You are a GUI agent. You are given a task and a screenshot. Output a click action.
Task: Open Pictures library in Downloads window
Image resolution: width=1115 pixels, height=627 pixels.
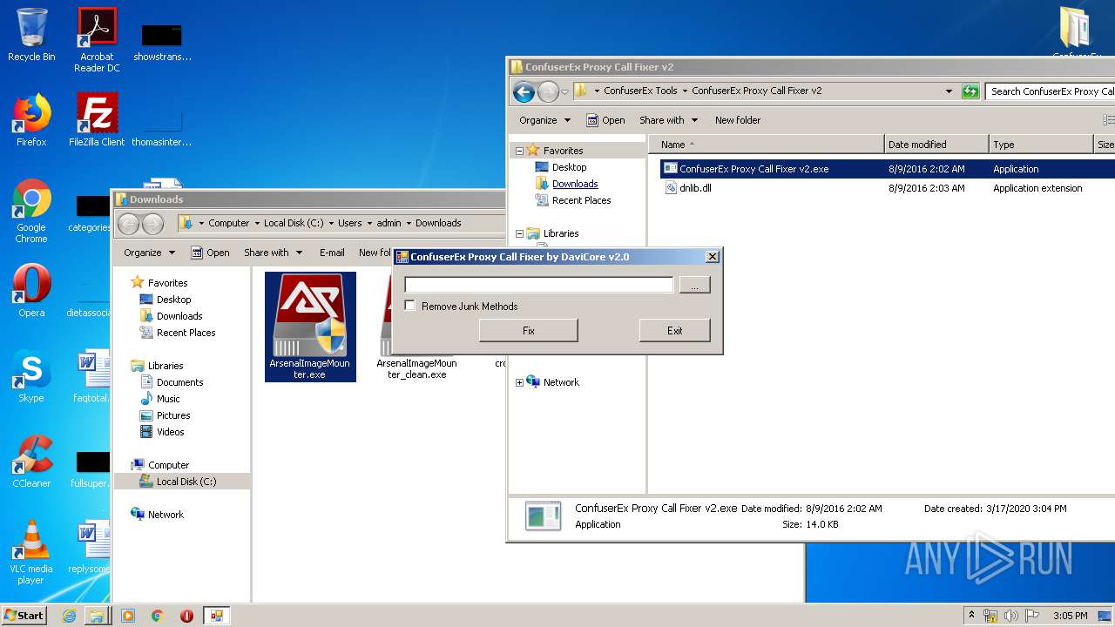(x=173, y=415)
